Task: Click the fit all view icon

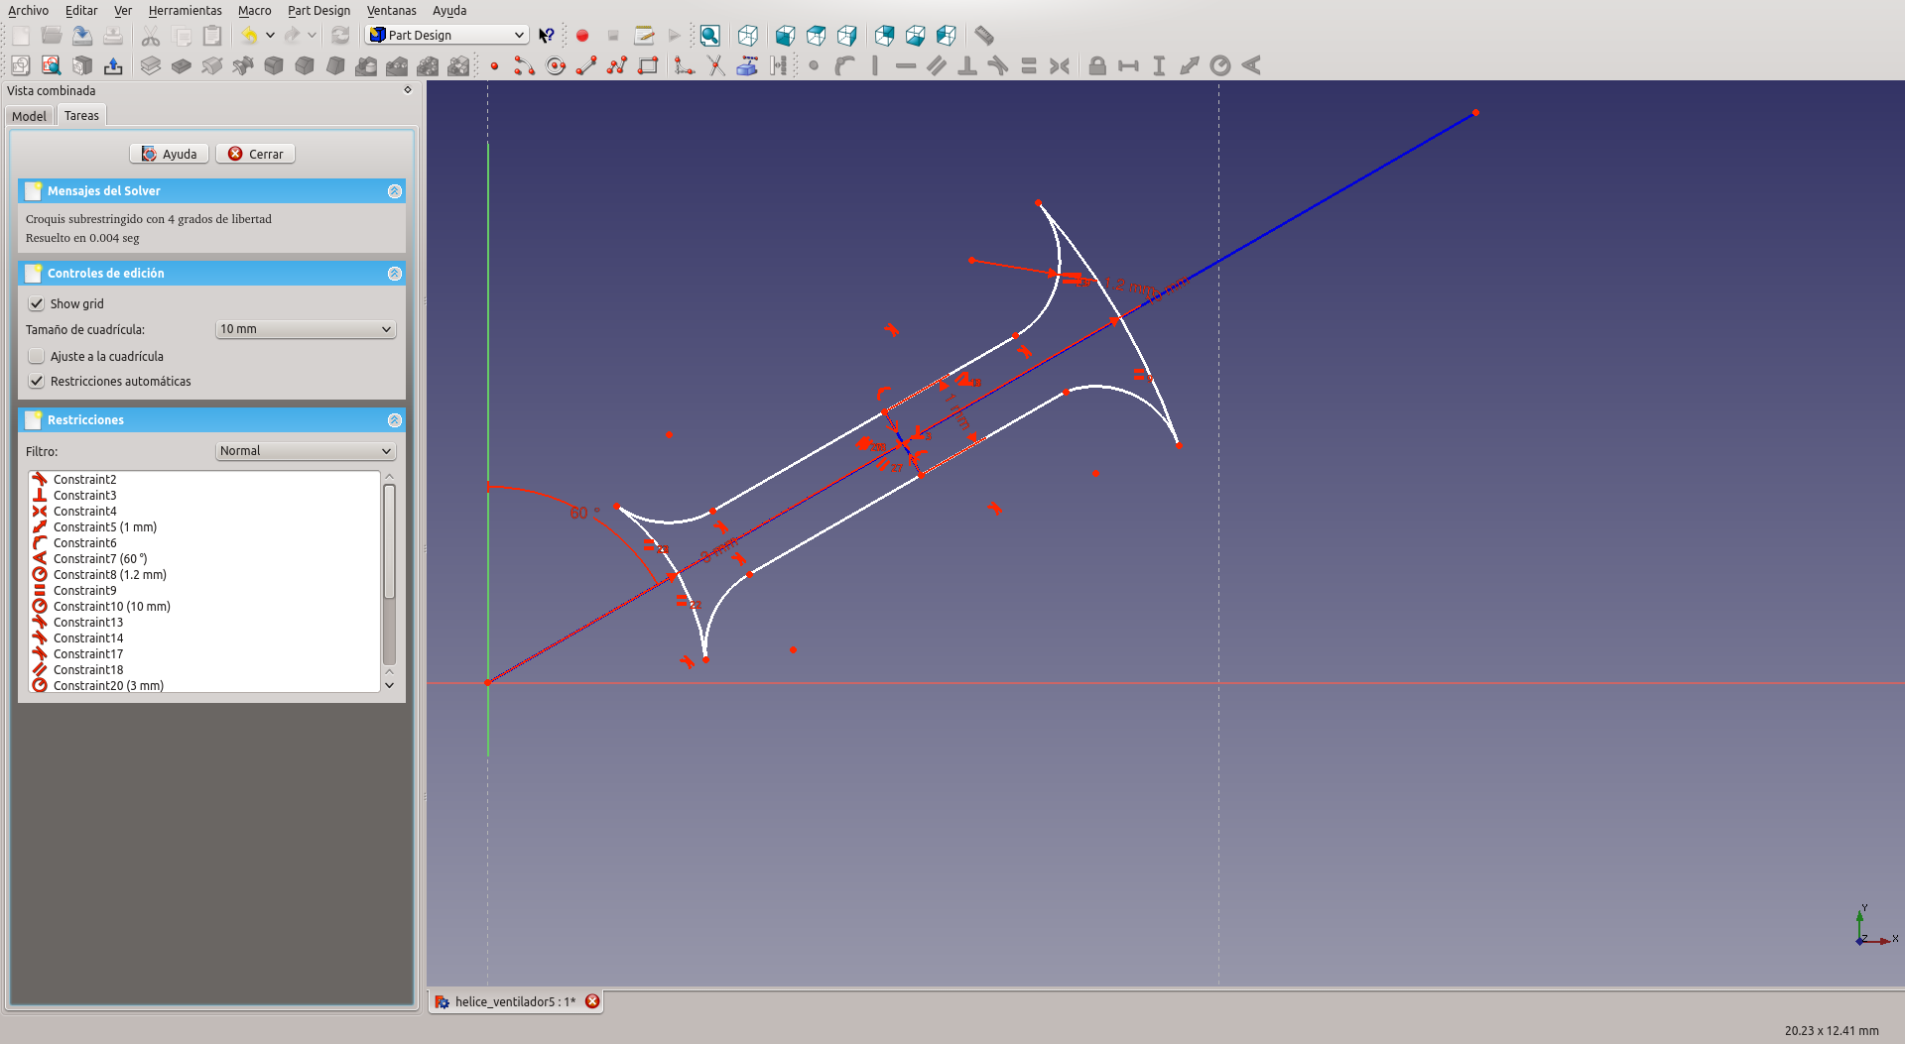Action: click(710, 36)
